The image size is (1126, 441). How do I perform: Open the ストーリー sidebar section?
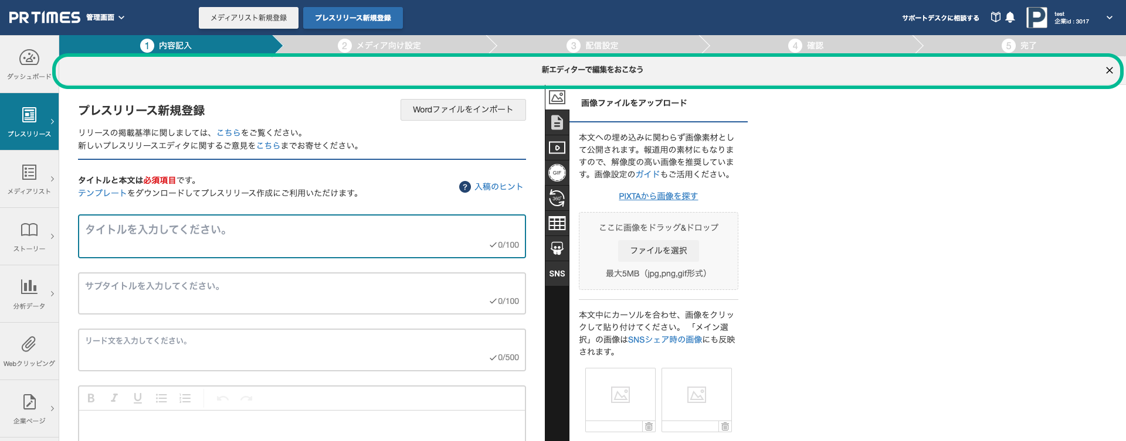pyautogui.click(x=29, y=236)
